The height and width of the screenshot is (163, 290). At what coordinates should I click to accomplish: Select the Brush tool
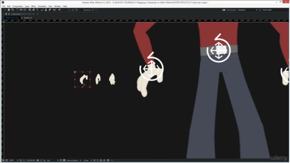coord(42,10)
